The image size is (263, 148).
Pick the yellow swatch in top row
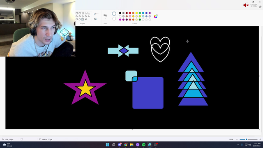pos(136,13)
